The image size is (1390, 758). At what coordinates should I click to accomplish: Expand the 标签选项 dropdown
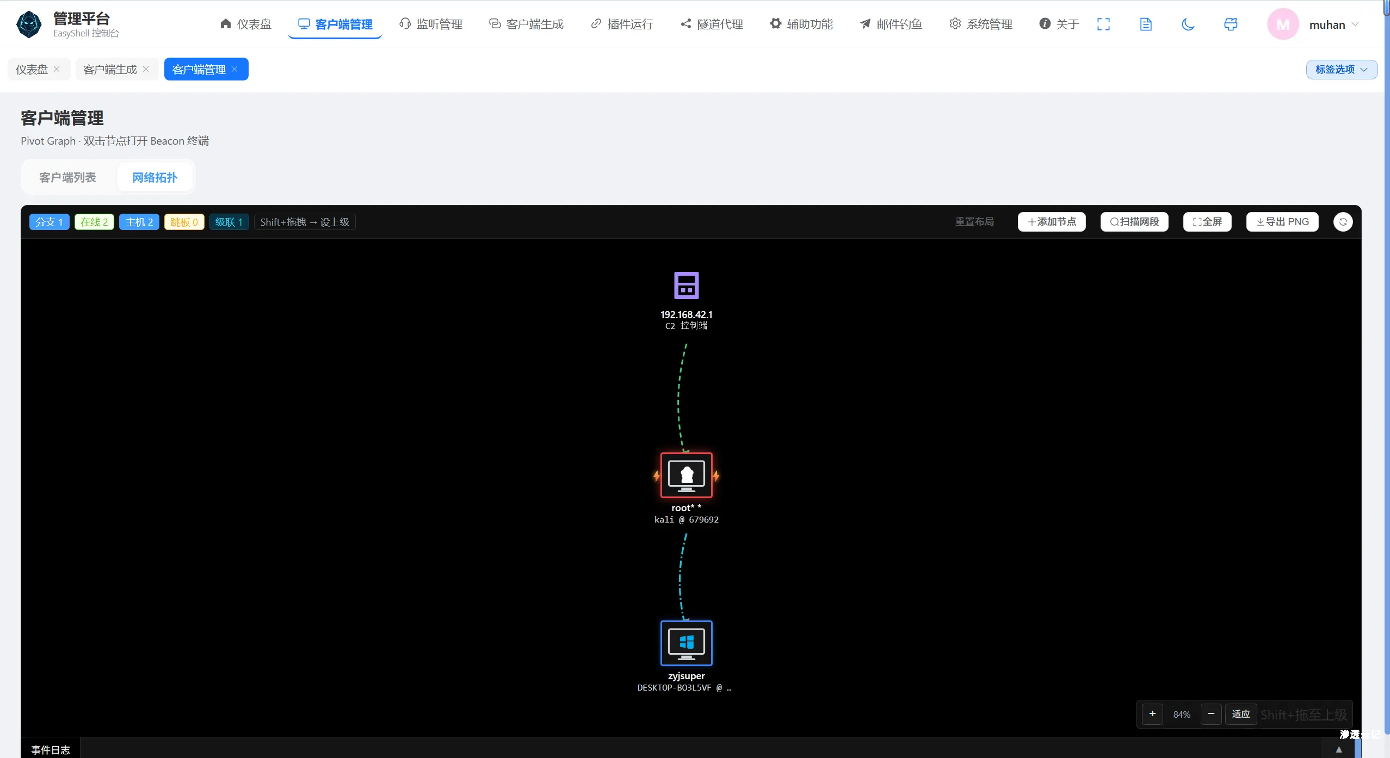click(x=1342, y=69)
